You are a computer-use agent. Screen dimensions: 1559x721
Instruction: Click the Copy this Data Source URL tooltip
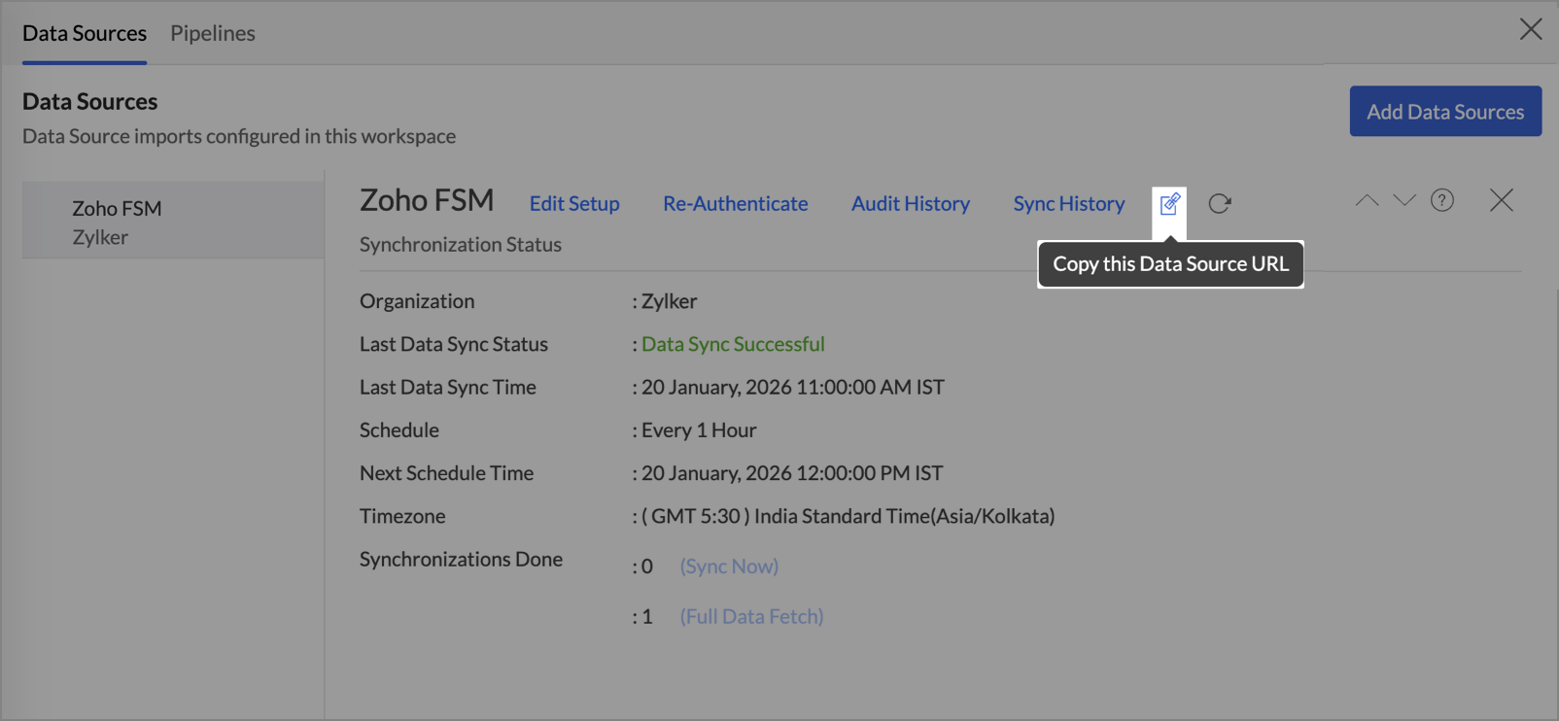pyautogui.click(x=1170, y=264)
